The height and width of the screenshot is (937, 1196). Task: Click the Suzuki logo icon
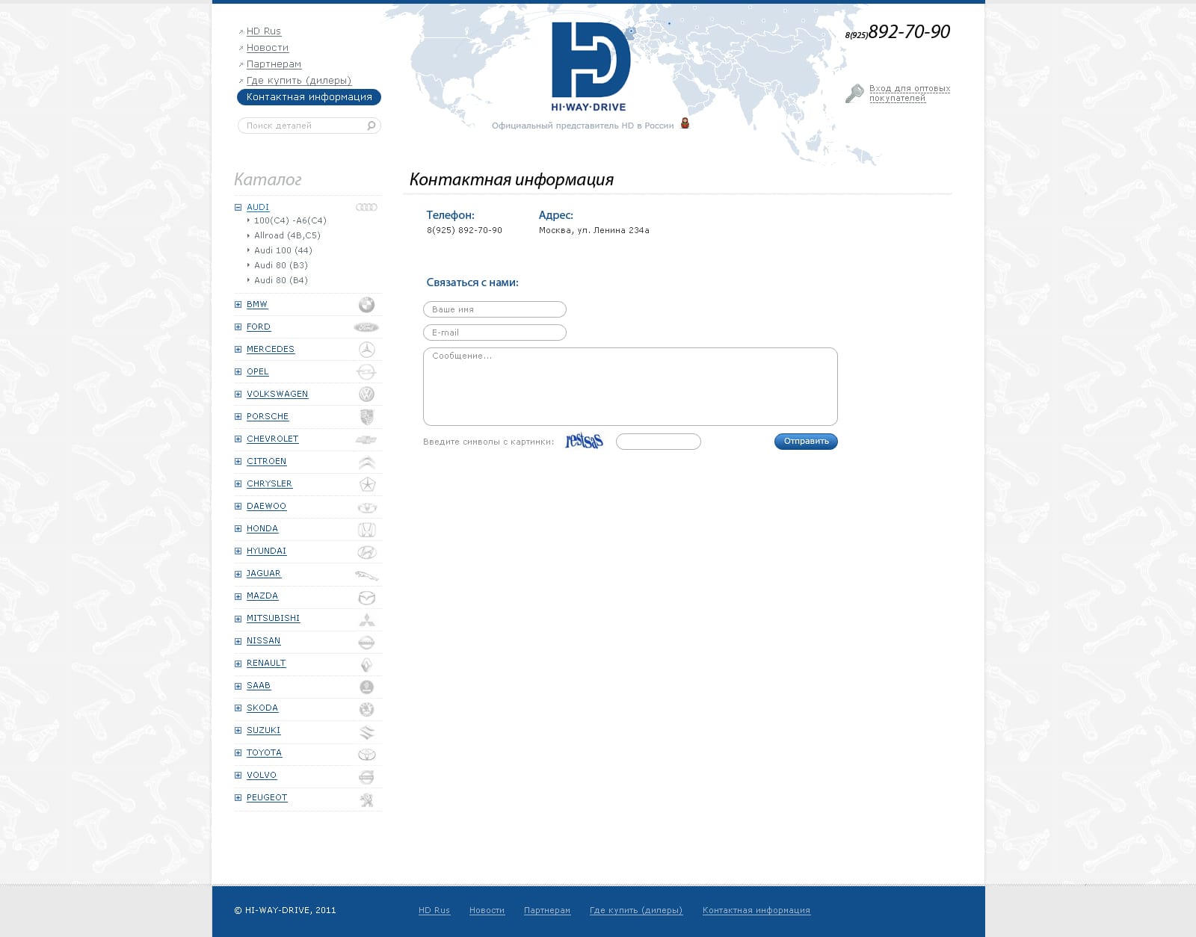pos(366,732)
